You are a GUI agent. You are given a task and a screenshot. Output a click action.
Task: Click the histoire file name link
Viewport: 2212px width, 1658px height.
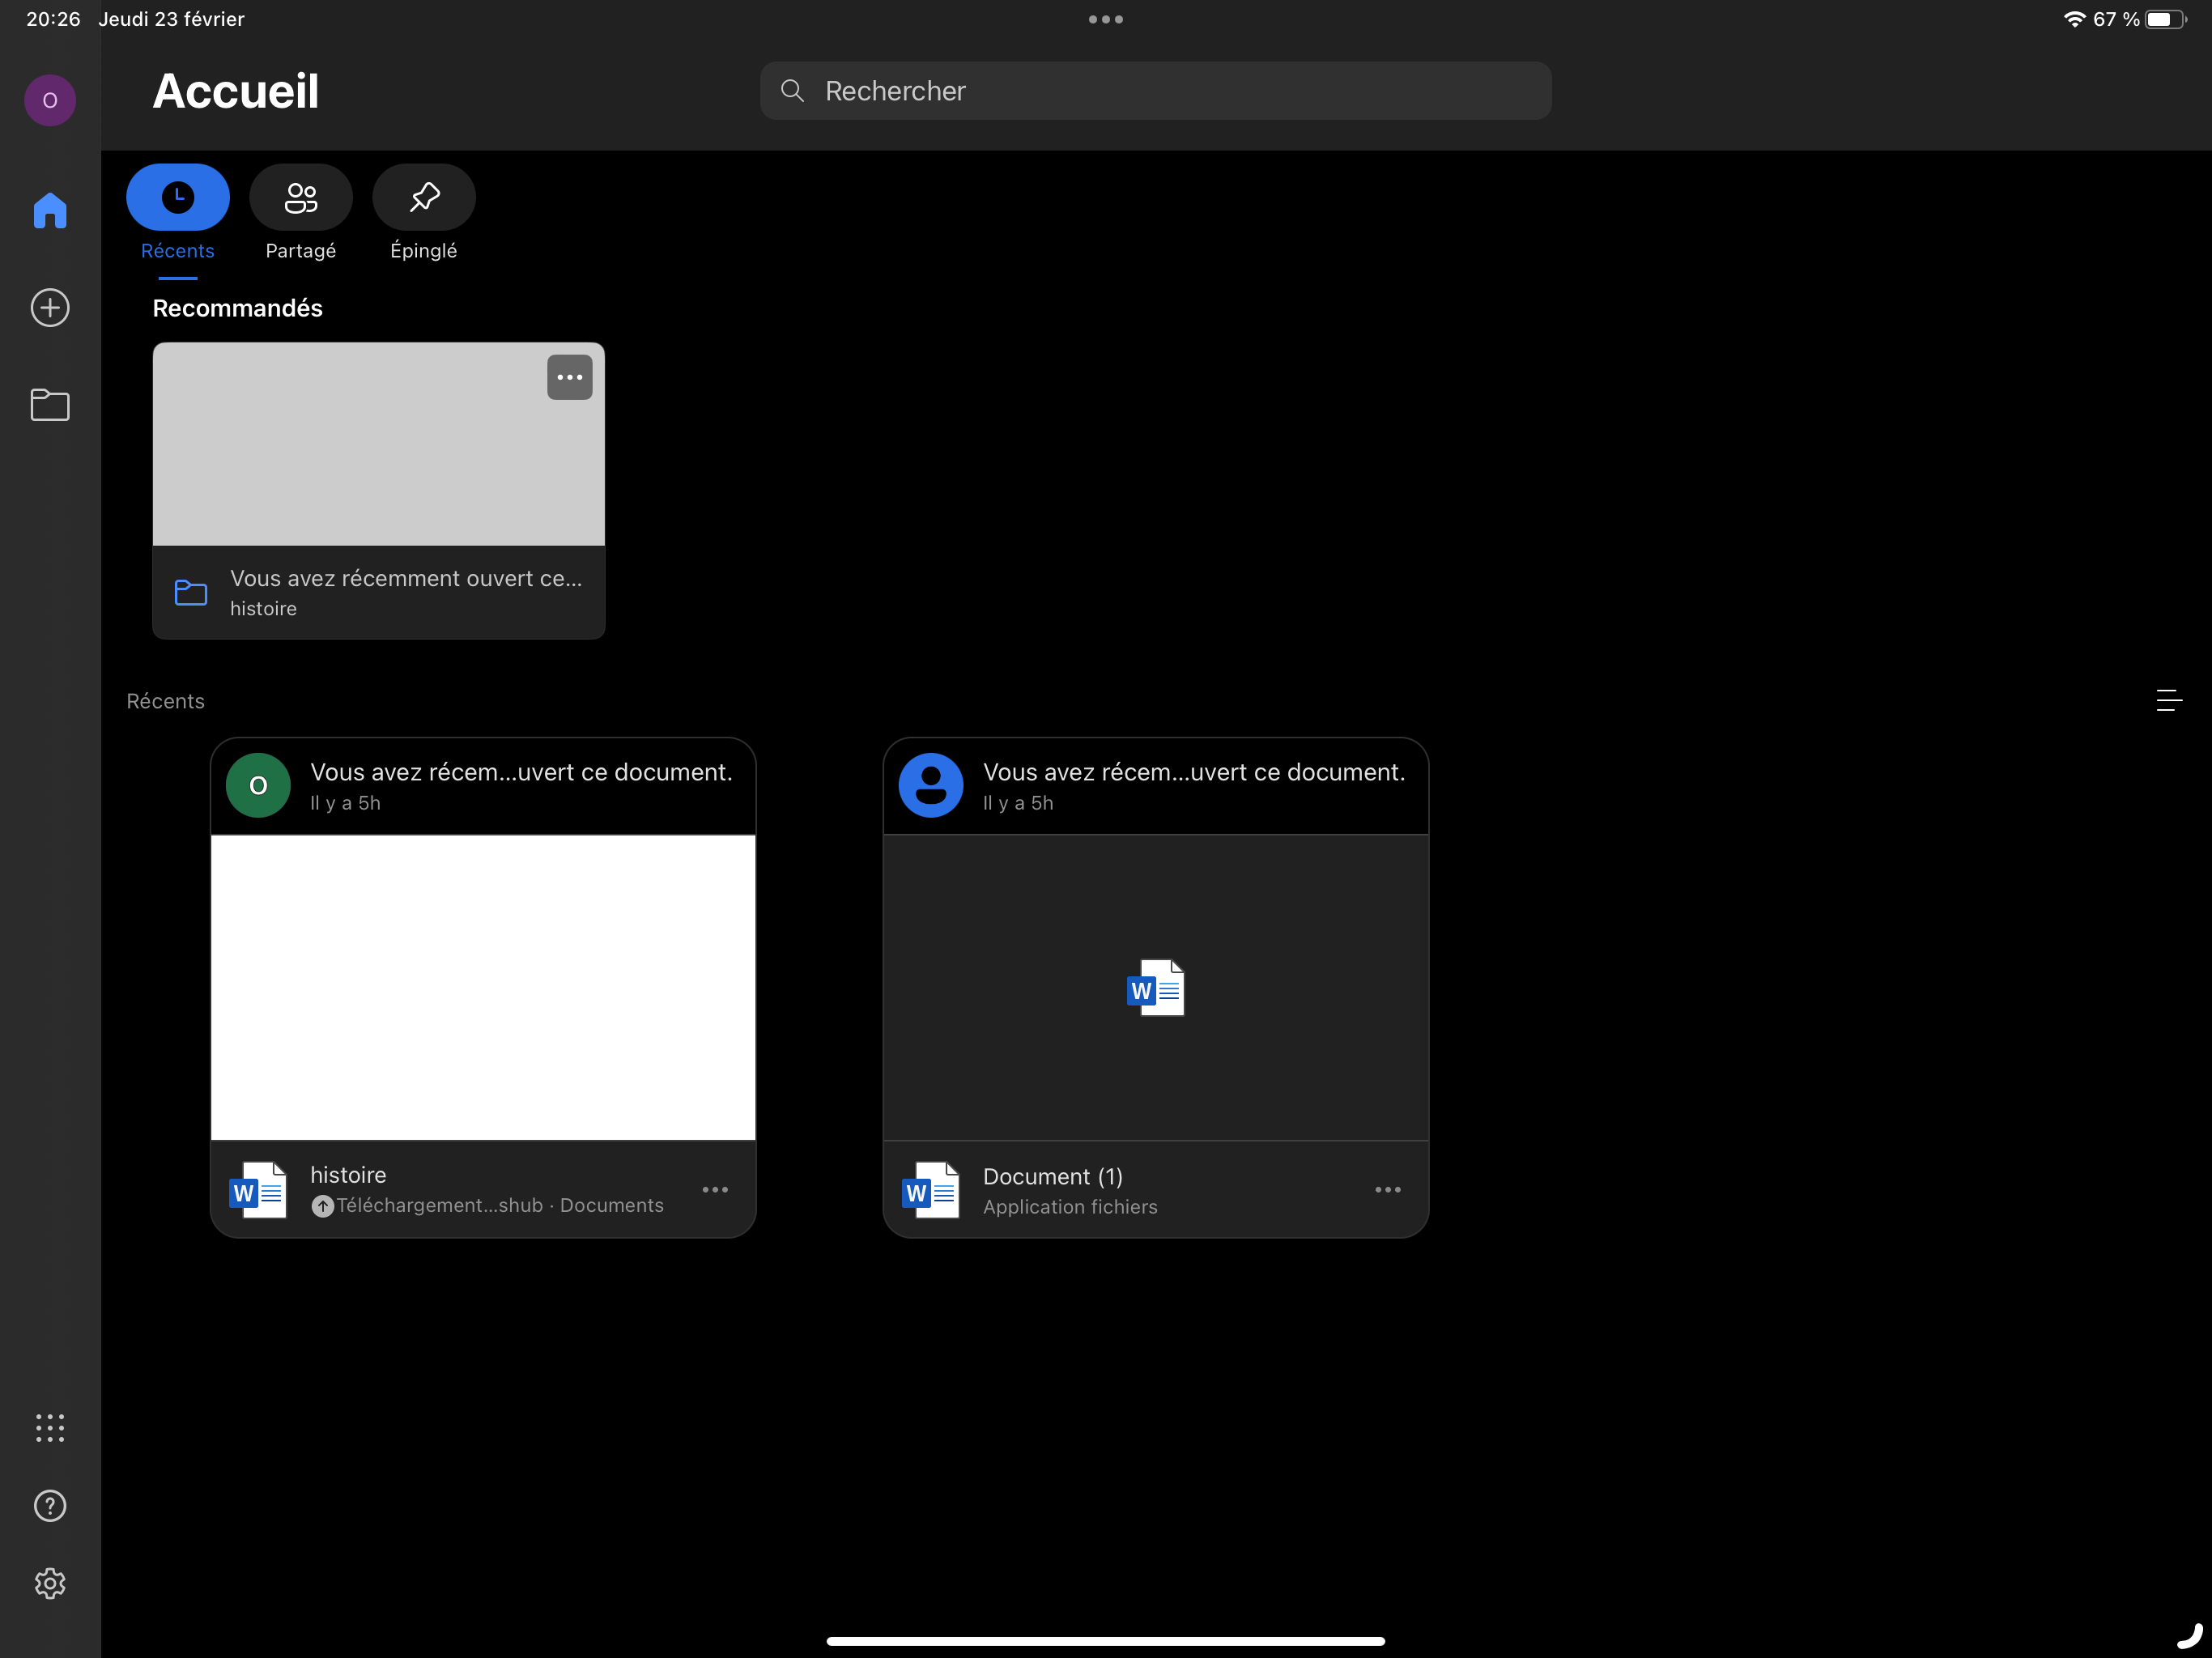[x=348, y=1175]
